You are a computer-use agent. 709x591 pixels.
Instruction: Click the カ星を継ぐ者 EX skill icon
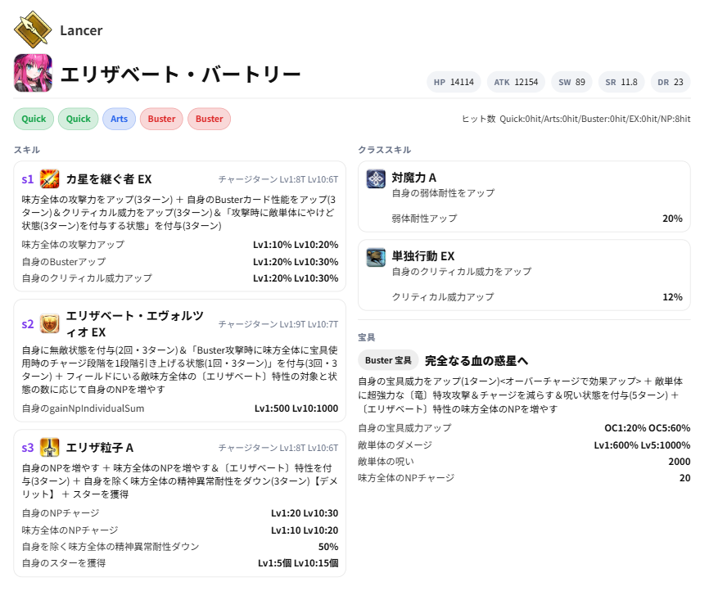click(x=50, y=179)
